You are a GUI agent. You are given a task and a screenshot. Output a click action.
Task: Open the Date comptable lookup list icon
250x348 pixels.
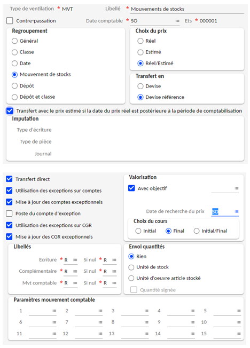click(177, 21)
